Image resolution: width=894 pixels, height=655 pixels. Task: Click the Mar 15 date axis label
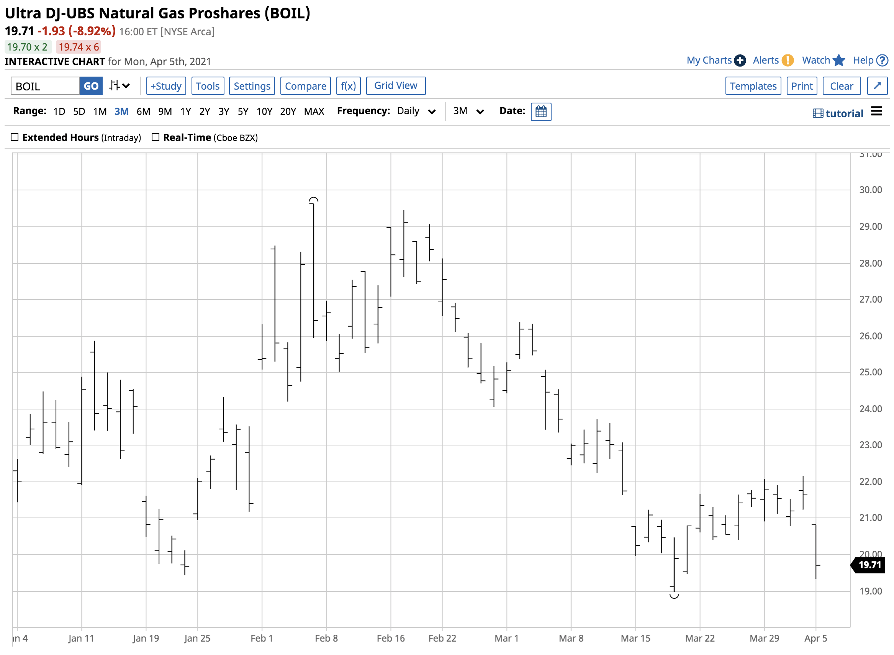[635, 639]
